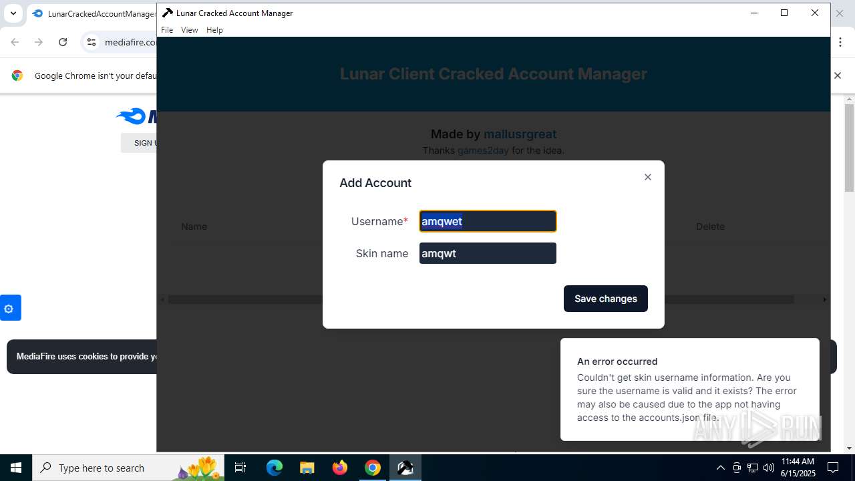Focus the Skin name input field
Viewport: 855px width, 481px height.
tap(488, 253)
